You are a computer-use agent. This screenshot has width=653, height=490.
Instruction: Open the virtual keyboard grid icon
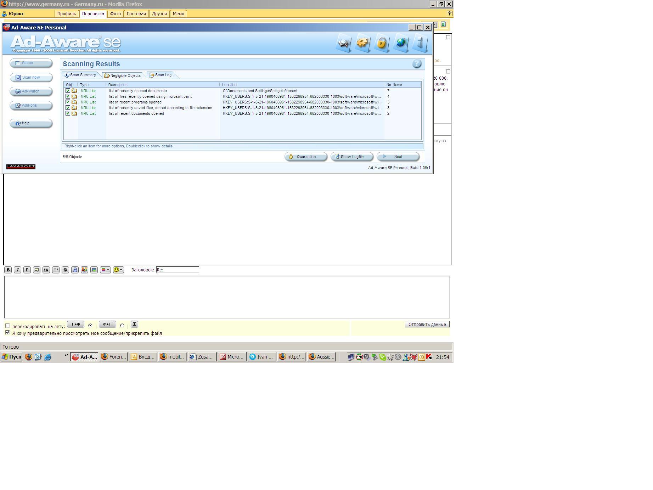coord(134,324)
